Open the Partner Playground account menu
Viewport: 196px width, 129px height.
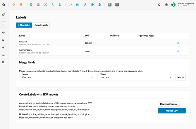tap(186, 4)
